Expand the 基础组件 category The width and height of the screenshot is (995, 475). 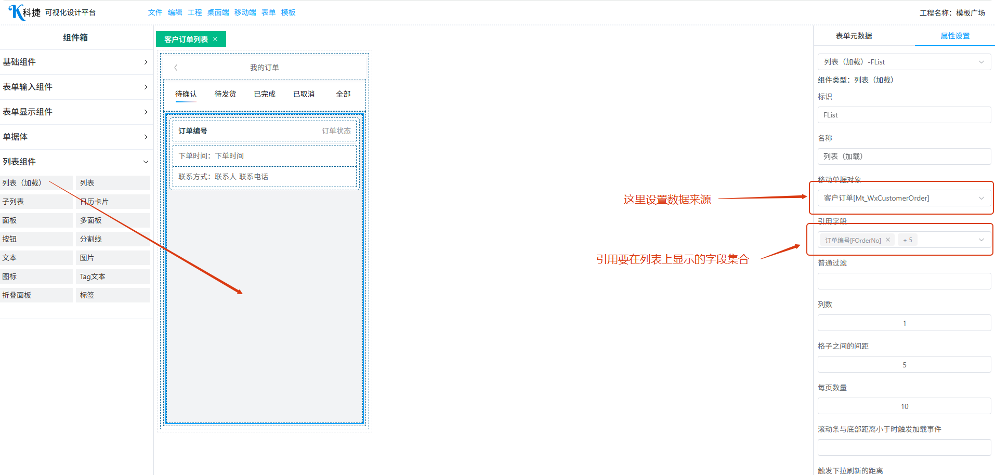point(146,62)
